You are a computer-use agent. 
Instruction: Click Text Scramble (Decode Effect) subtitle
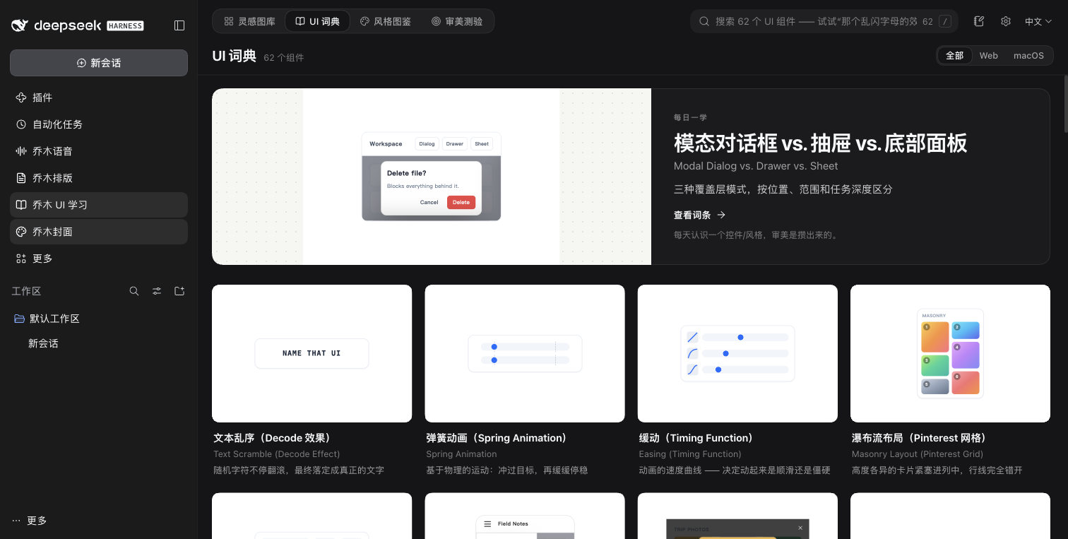277,454
